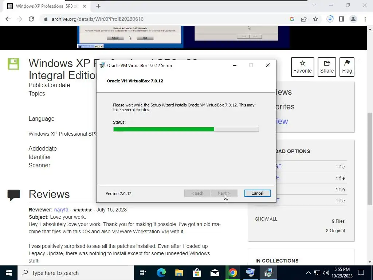Screen dimensions: 373x280
Task: Close the Windows XP Professional tab
Action: (85, 6)
